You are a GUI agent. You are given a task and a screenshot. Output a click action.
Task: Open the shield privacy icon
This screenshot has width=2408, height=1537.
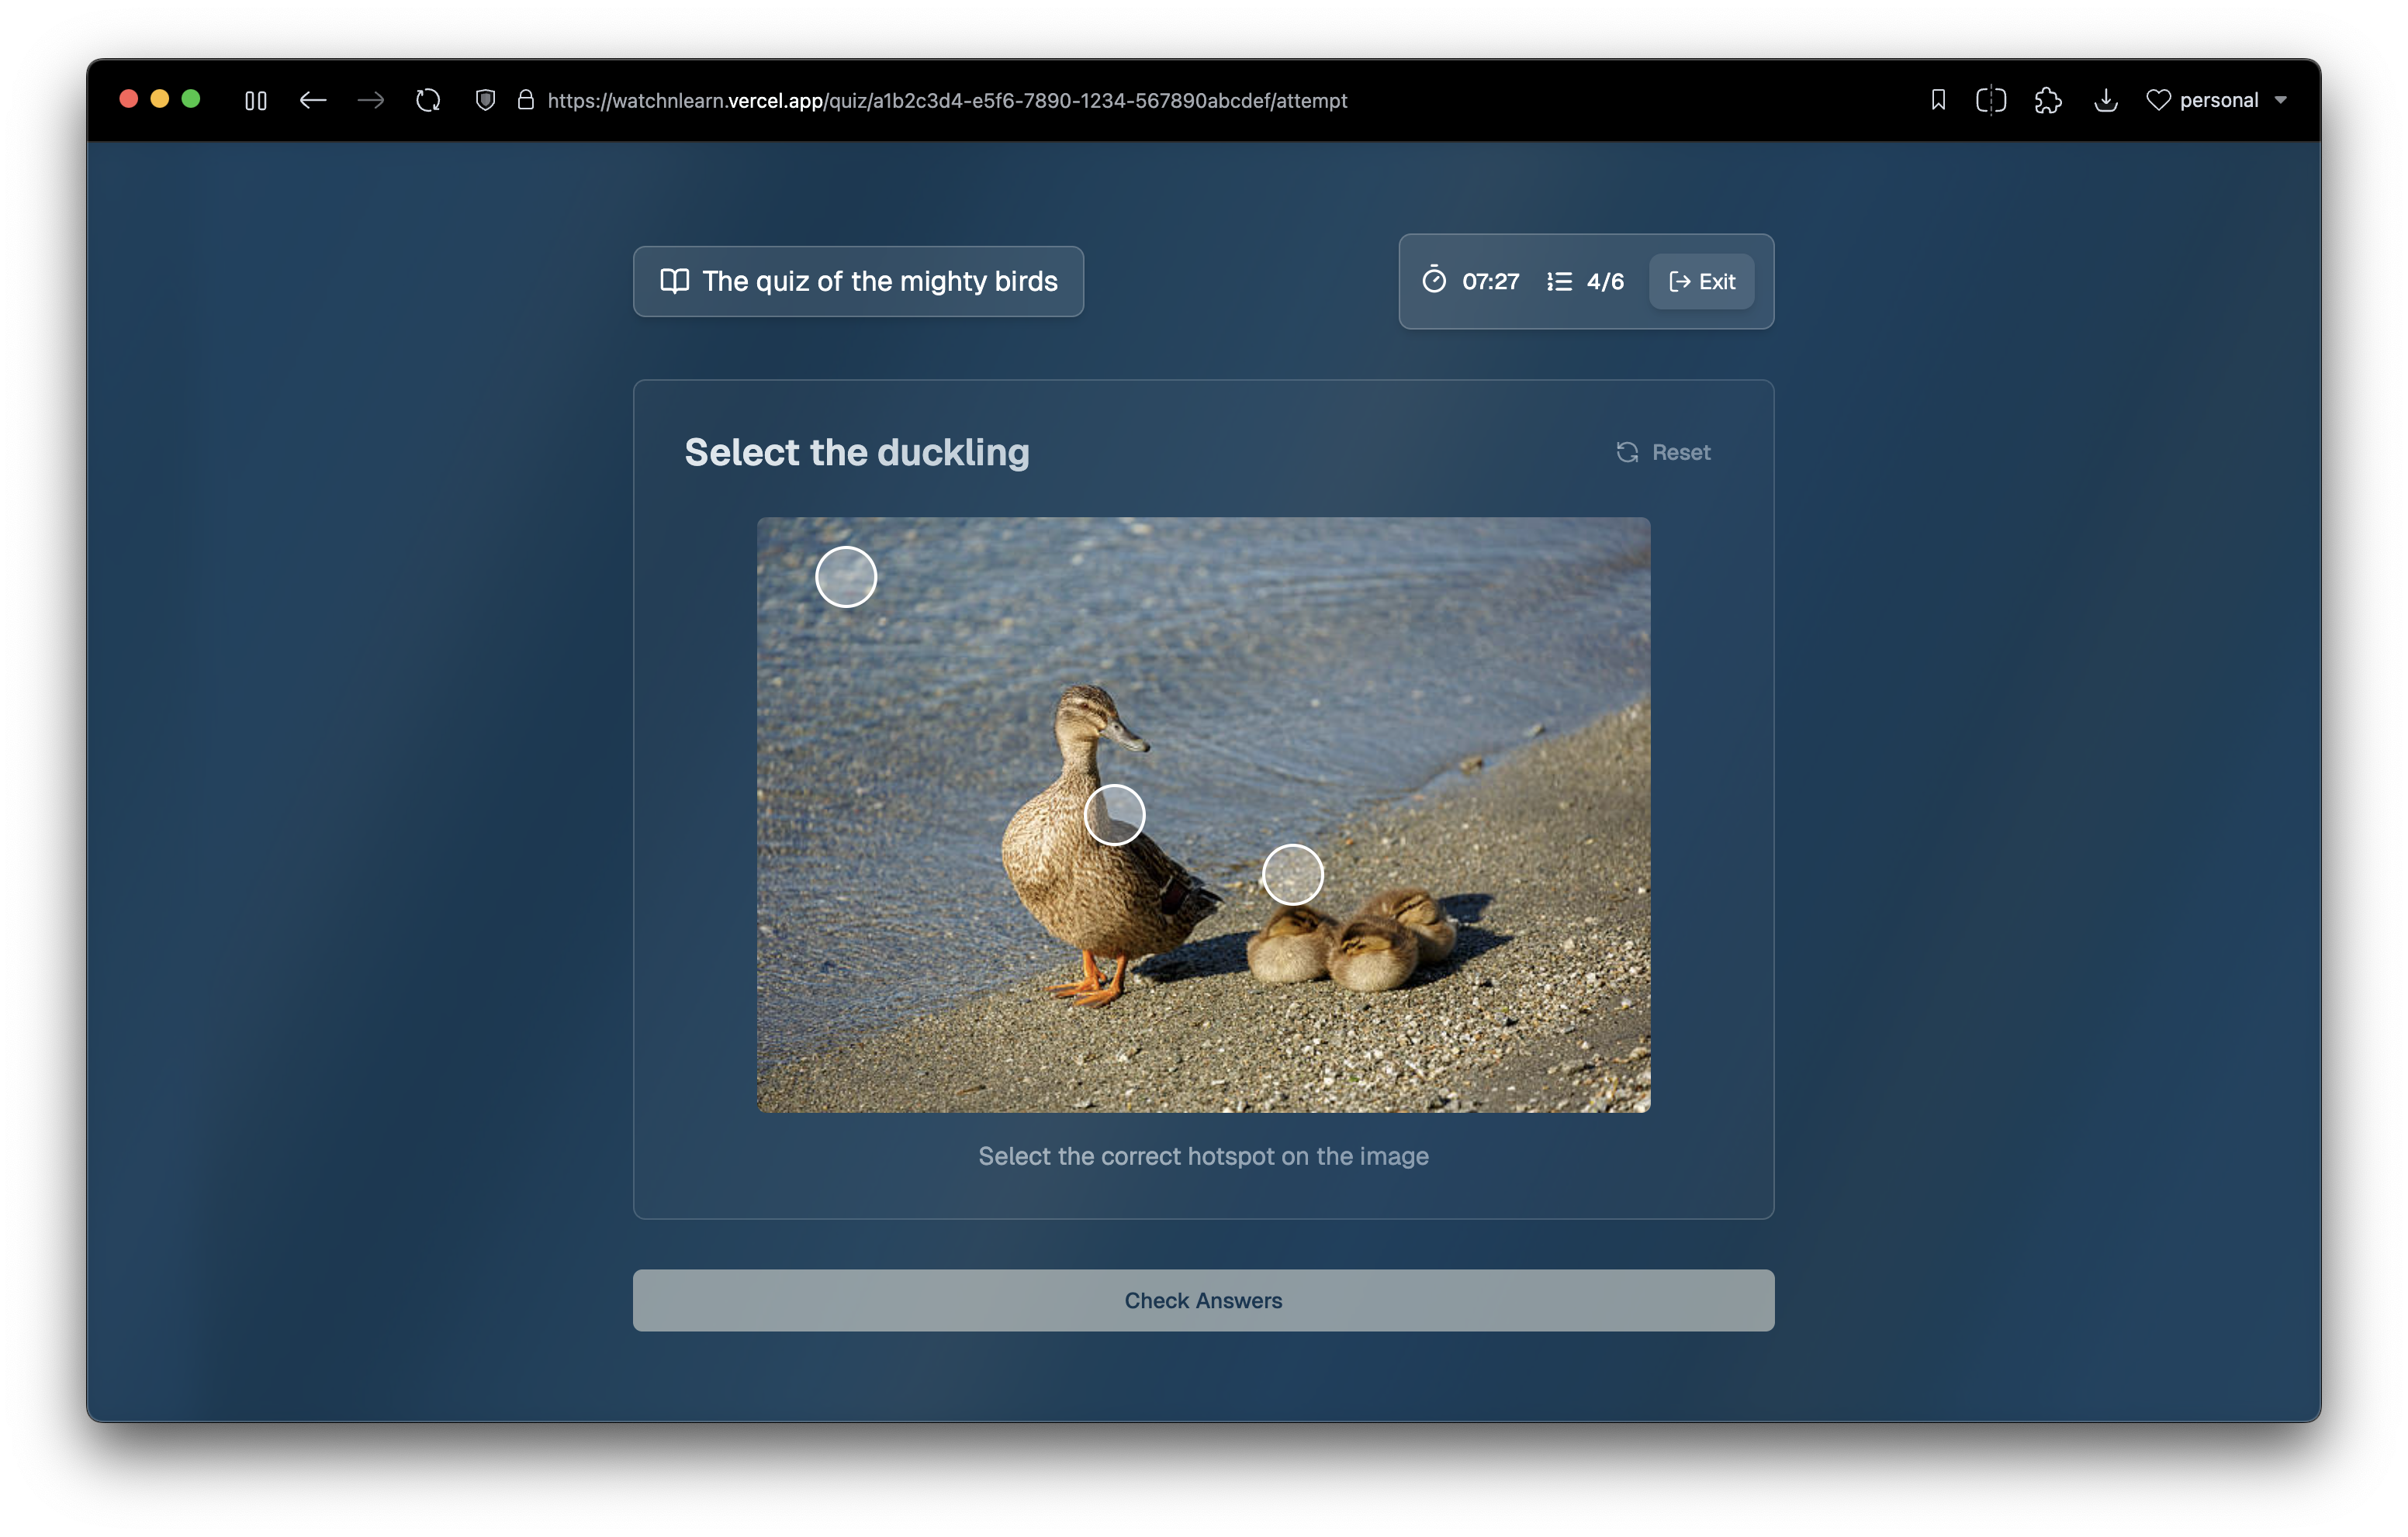pos(485,100)
